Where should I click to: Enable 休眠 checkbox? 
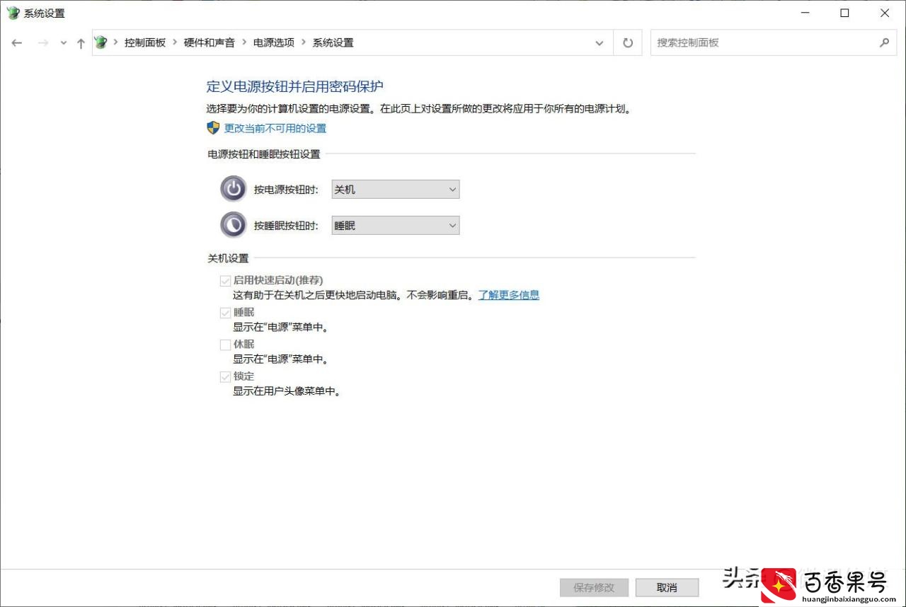click(x=226, y=345)
